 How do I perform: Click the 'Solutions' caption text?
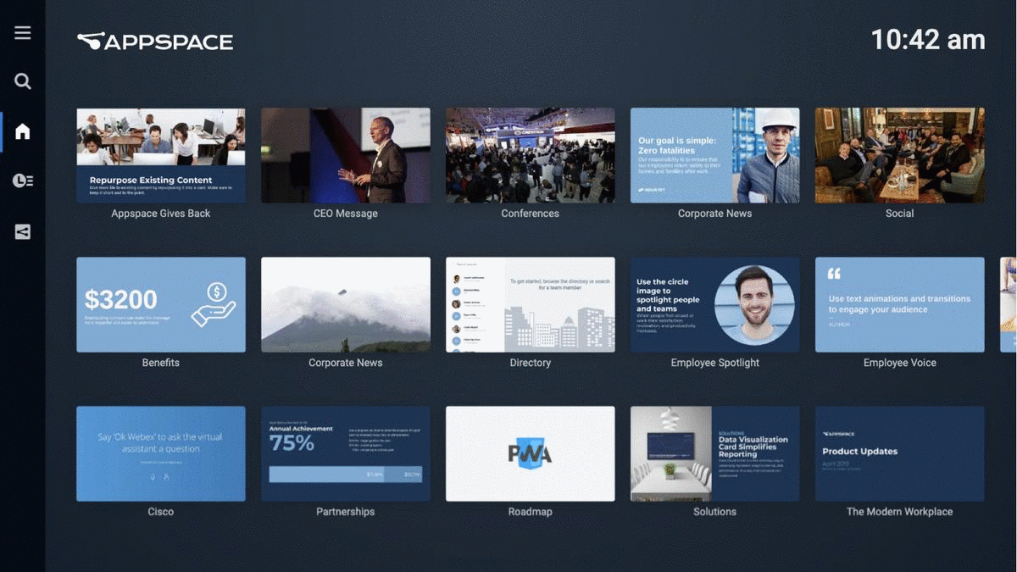tap(715, 512)
